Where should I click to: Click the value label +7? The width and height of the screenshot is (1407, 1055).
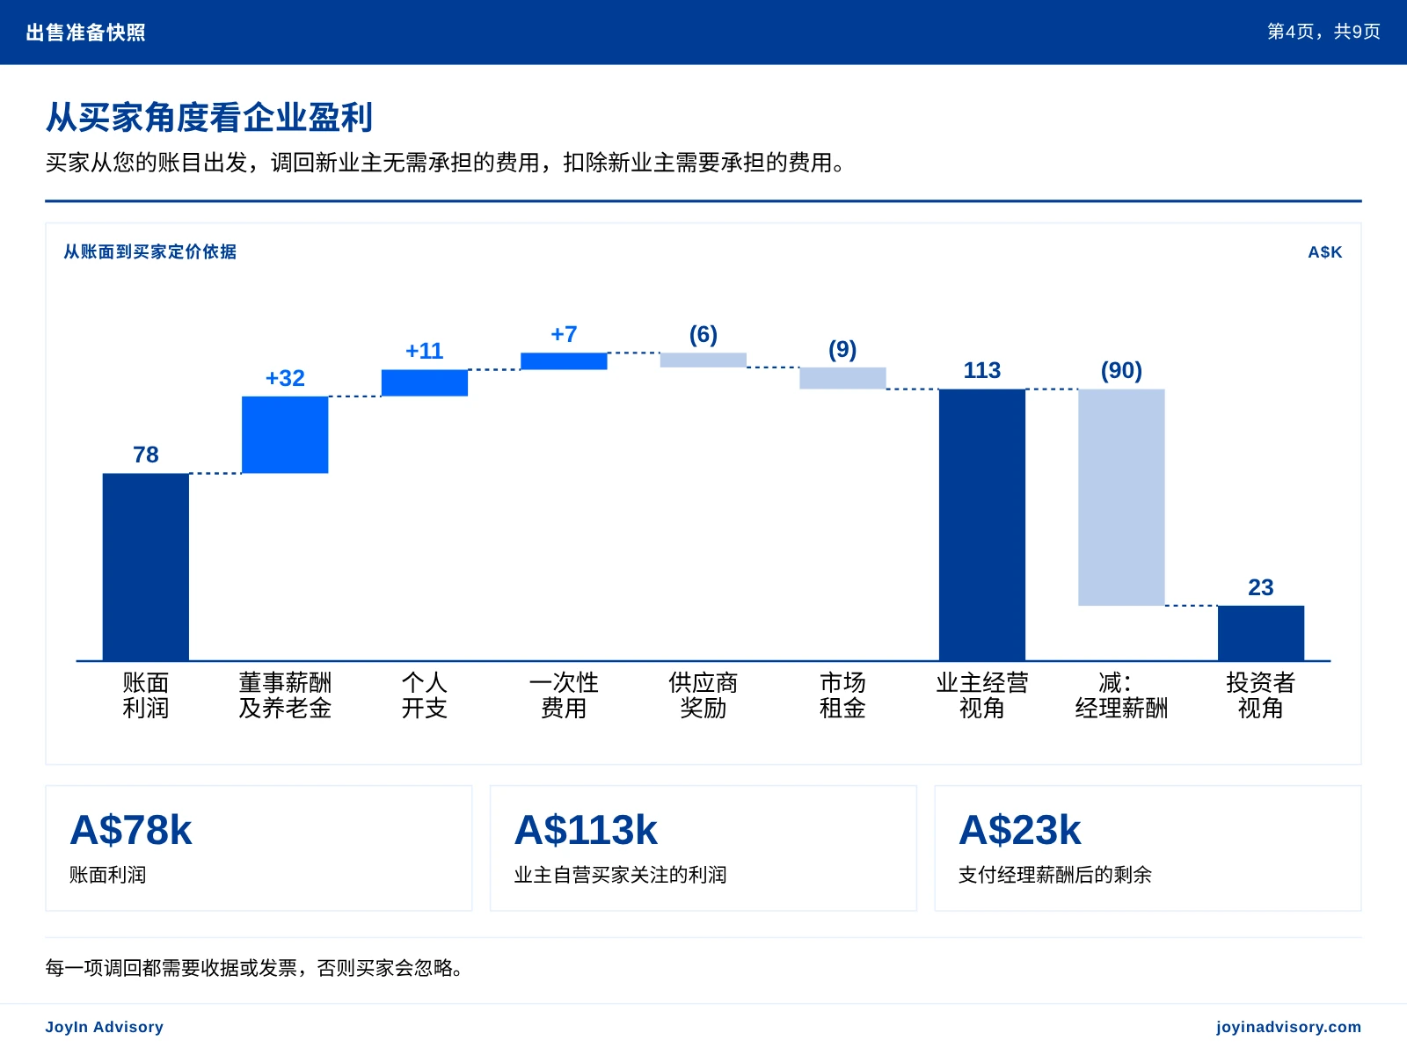click(564, 334)
